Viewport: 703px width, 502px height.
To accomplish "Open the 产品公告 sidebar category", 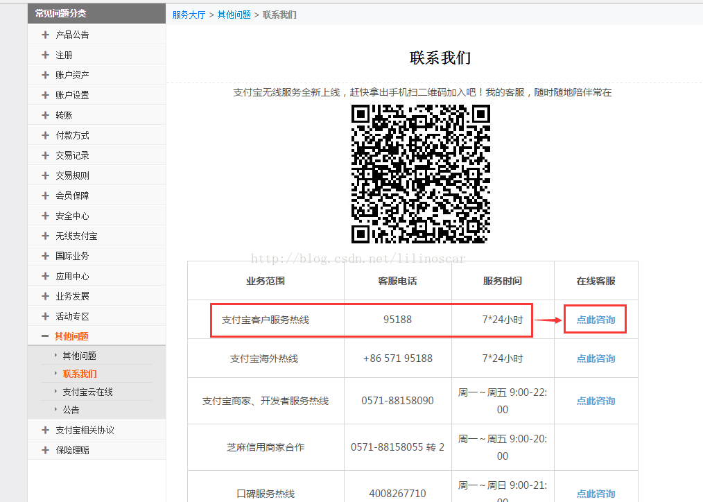I will click(72, 35).
